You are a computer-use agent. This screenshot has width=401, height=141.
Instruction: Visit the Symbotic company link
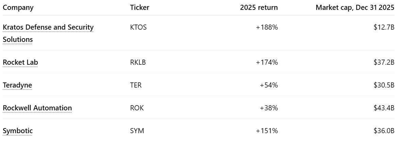point(18,131)
